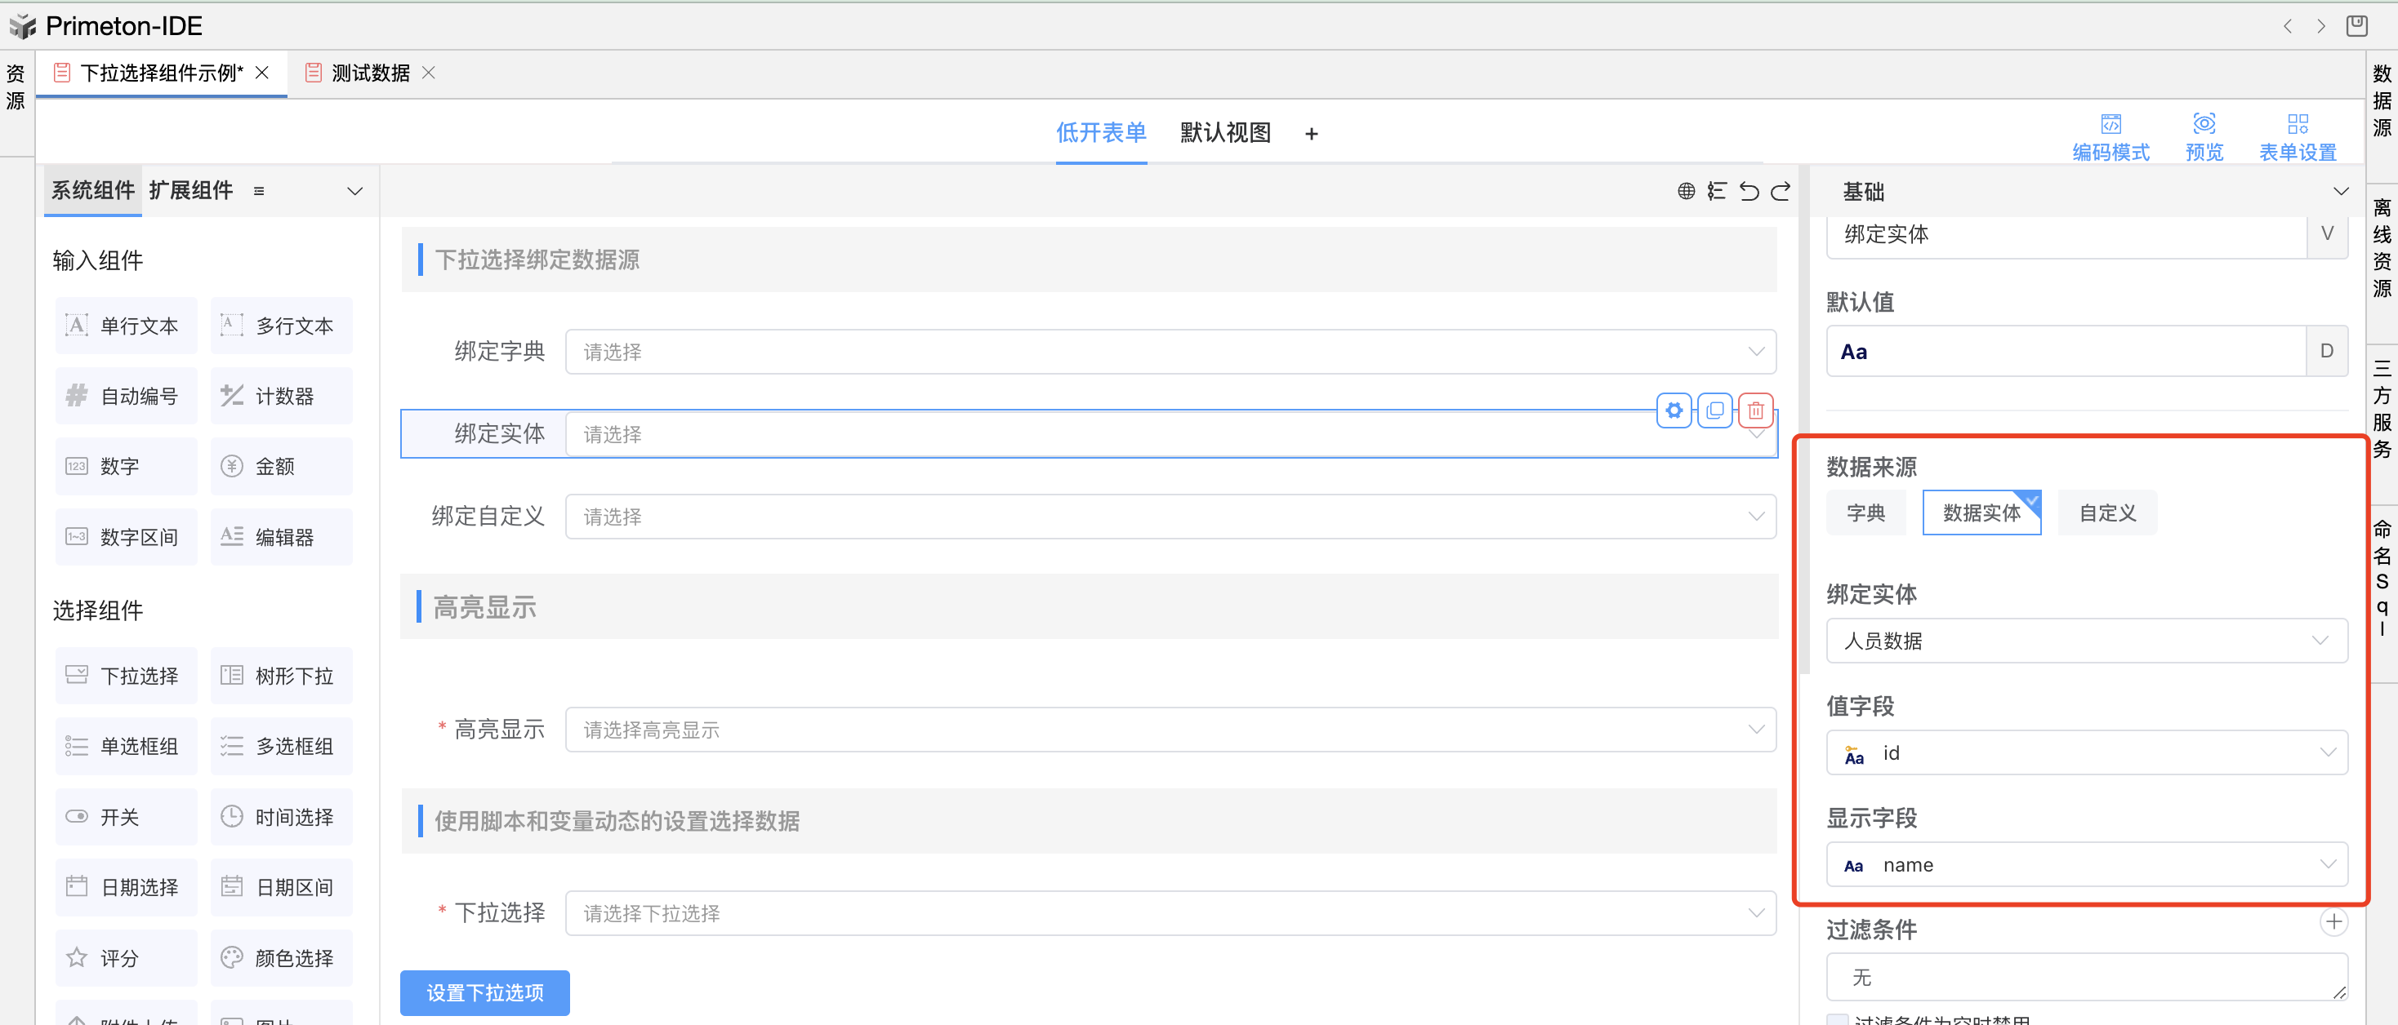Expand the 值字段 id dropdown
The image size is (2398, 1025).
[2085, 753]
